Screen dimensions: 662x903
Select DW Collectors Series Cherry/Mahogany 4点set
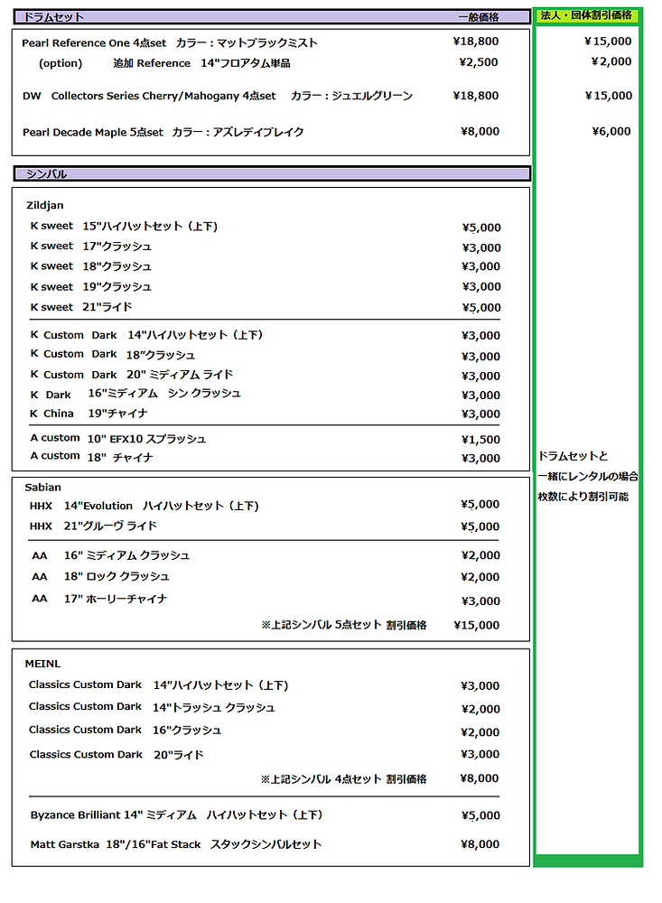click(218, 96)
